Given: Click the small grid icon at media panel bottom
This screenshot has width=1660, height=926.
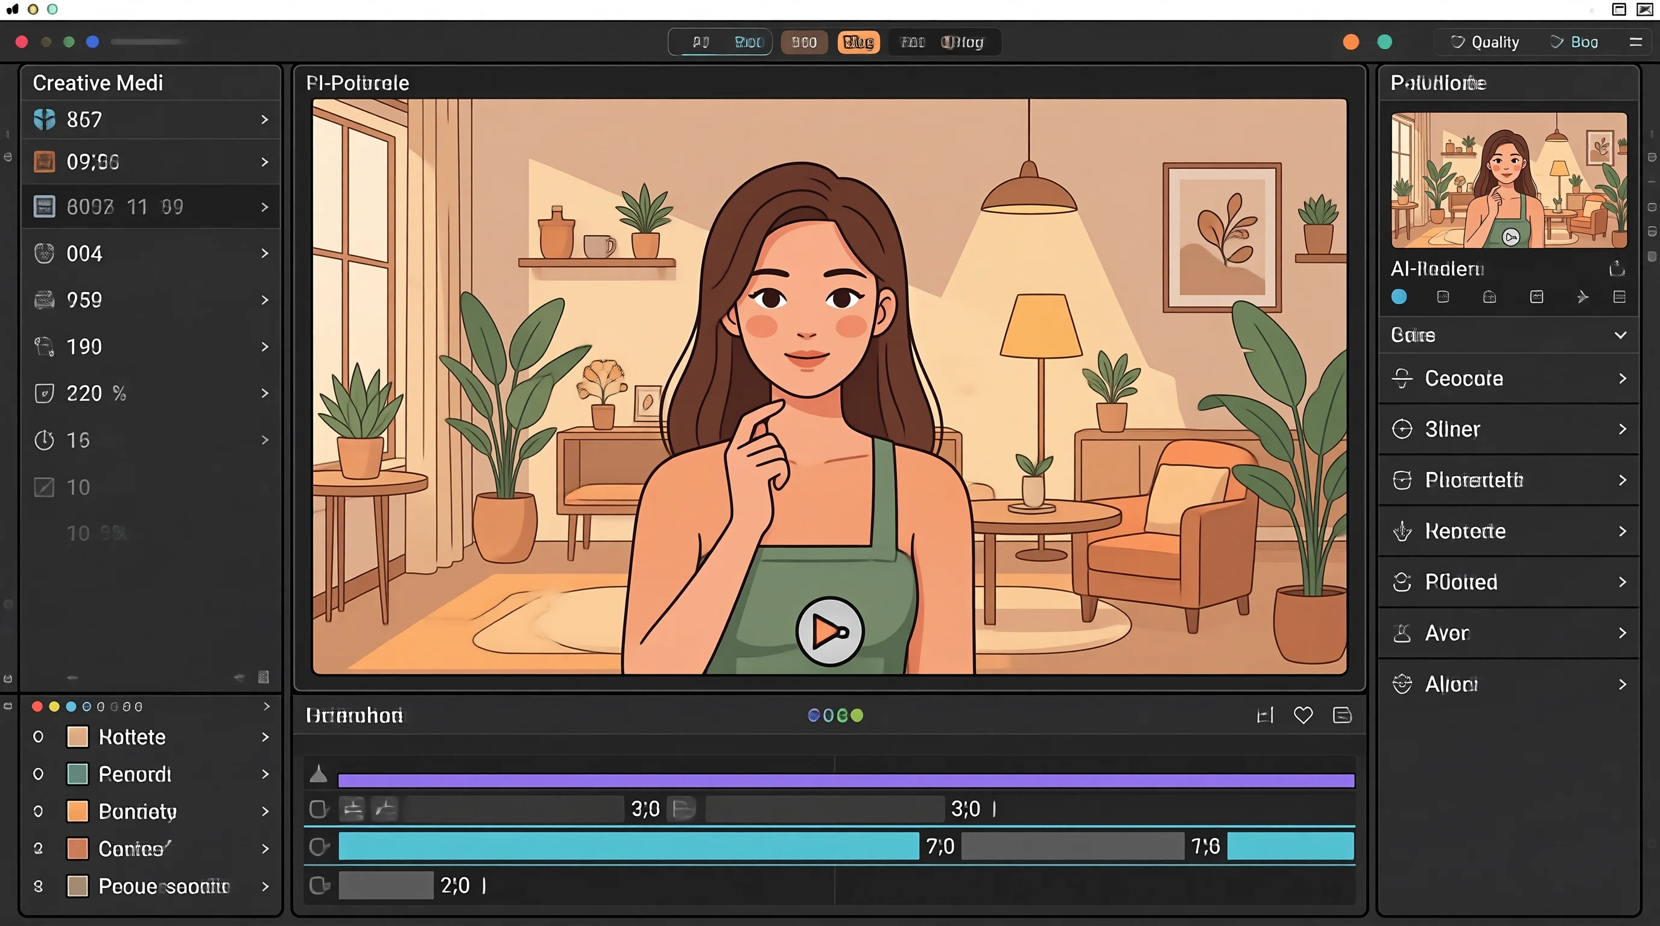Looking at the screenshot, I should click(x=264, y=677).
